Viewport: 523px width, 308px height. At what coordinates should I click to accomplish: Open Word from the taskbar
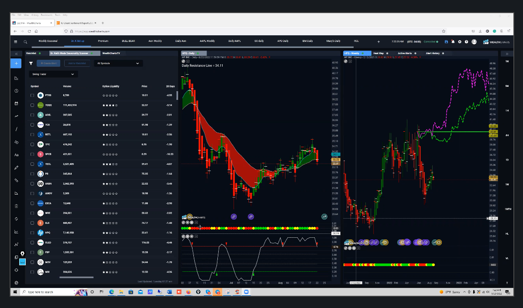169,292
